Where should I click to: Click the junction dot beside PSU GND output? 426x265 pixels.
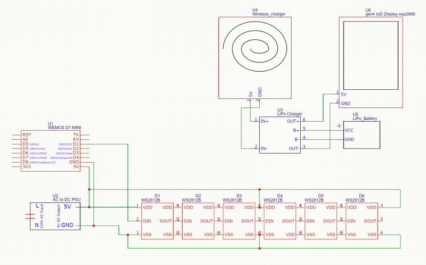point(94,226)
